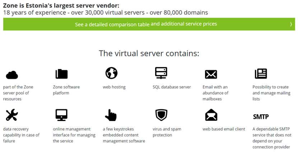This screenshot has width=298, height=154.
Task: Click 'a few keystrokes embedded content management' text
Action: coord(124,135)
